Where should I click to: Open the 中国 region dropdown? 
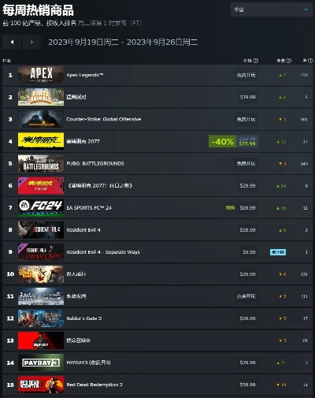272,9
